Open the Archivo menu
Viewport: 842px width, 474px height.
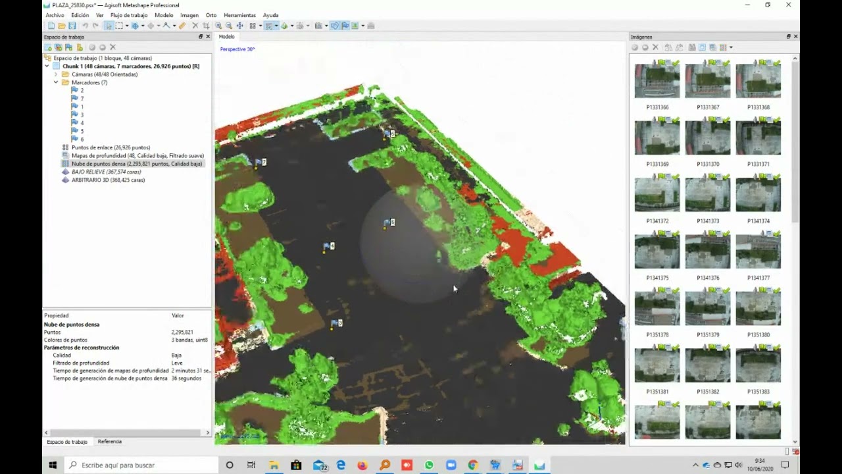click(x=55, y=15)
